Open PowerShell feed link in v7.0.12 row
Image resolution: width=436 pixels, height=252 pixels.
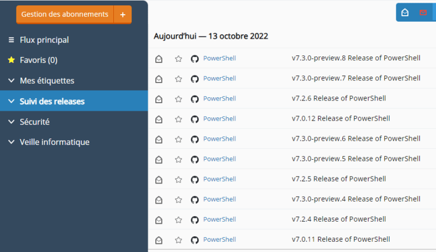tap(220, 118)
